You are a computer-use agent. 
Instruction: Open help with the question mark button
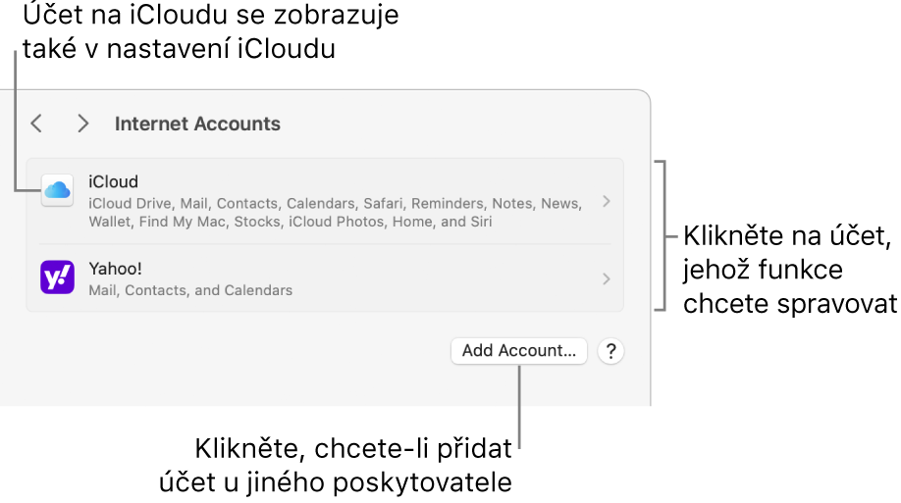(x=610, y=351)
